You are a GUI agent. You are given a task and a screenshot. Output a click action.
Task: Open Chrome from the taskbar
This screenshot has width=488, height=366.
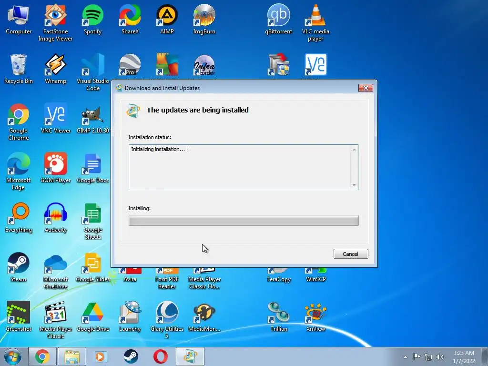[x=42, y=356]
